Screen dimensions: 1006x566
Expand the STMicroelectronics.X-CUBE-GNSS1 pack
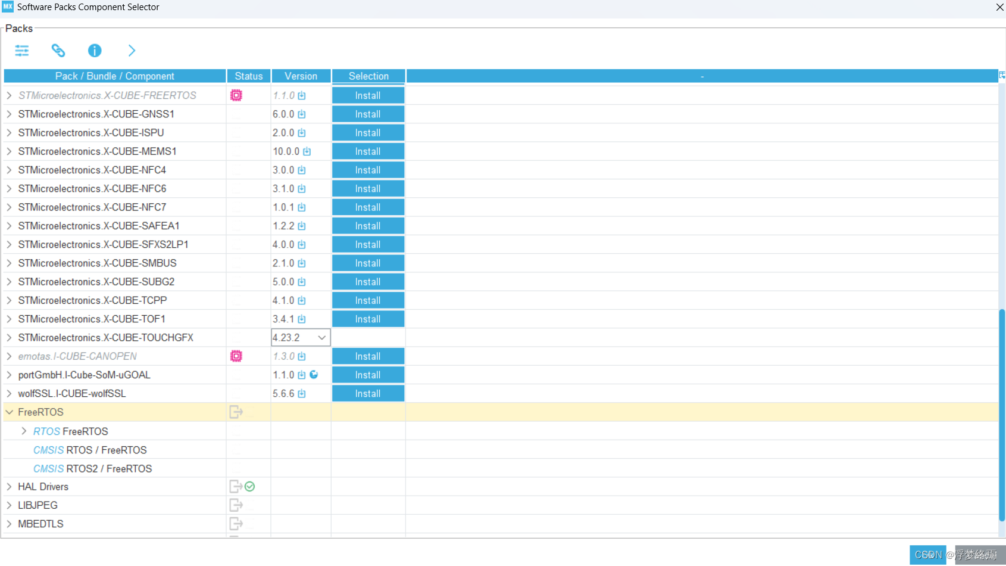click(x=10, y=114)
